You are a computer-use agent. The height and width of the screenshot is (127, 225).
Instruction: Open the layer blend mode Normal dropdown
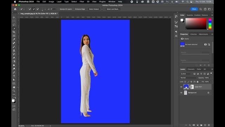tap(189, 78)
